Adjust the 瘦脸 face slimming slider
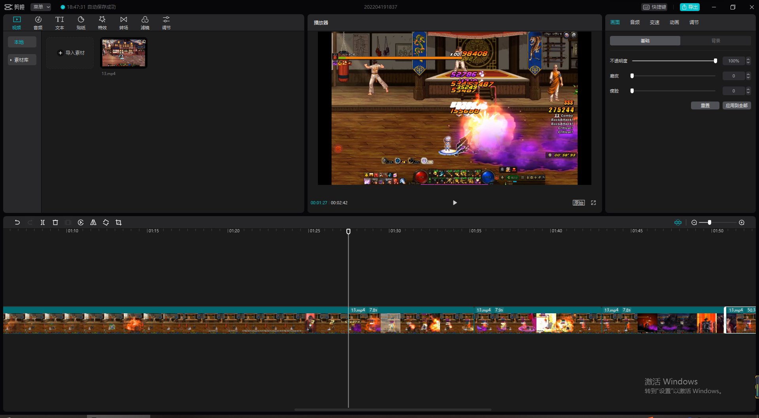759x418 pixels. pos(674,91)
